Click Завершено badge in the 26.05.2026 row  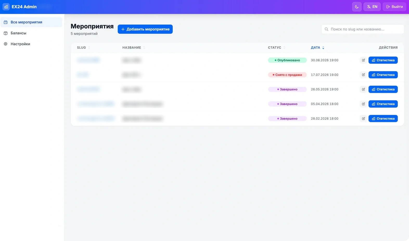point(287,89)
